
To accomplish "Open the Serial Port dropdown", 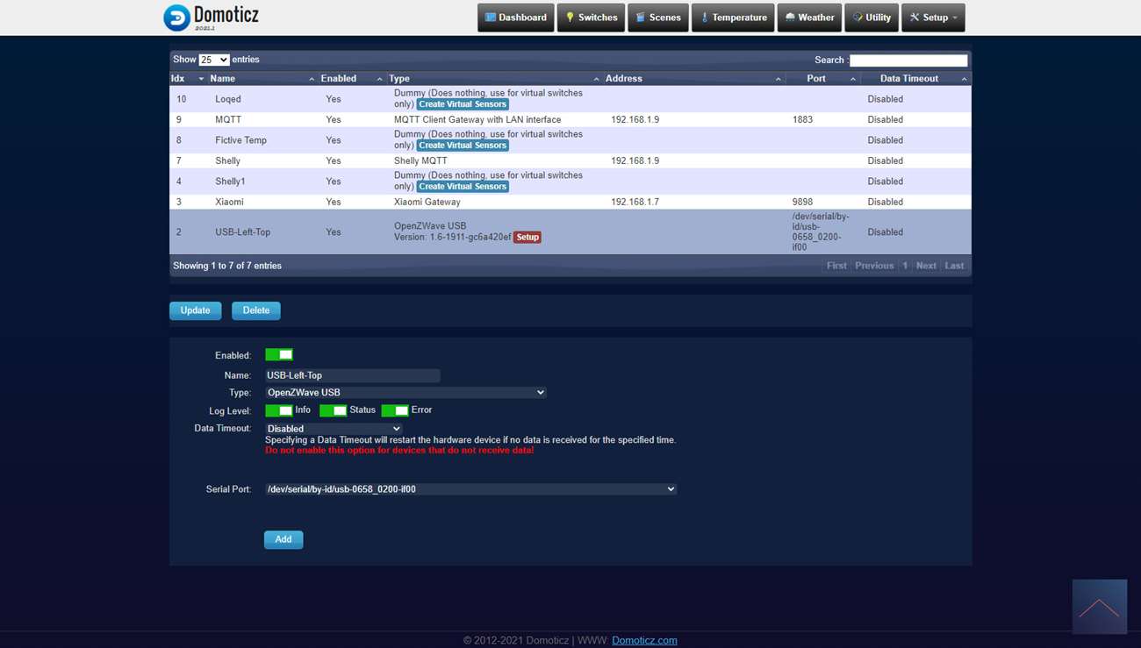I will (470, 489).
